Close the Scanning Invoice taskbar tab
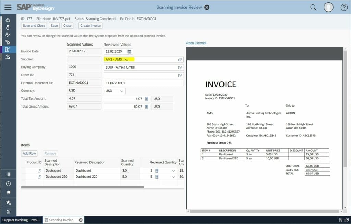Screen dimensions: 351x224 coord(81,220)
